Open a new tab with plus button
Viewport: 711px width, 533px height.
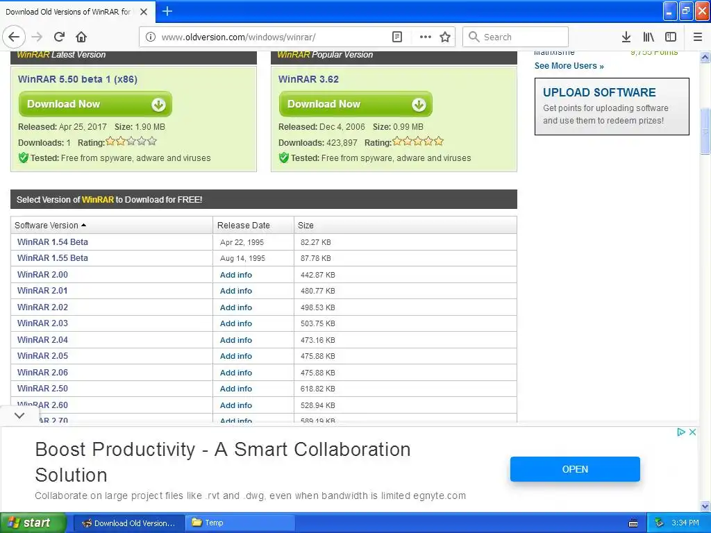pyautogui.click(x=167, y=11)
